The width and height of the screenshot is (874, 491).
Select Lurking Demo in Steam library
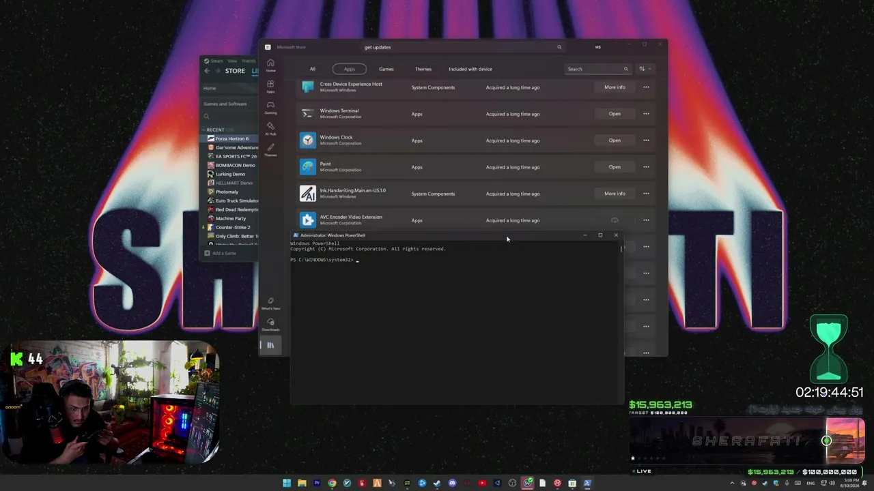(x=230, y=174)
